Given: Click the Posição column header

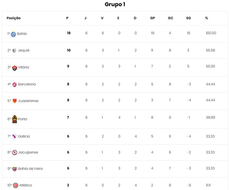Looking at the screenshot, I should point(14,18).
